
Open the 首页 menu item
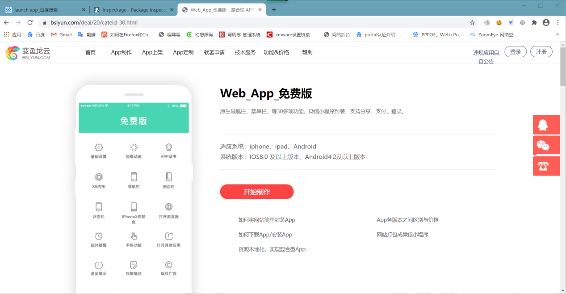click(90, 52)
